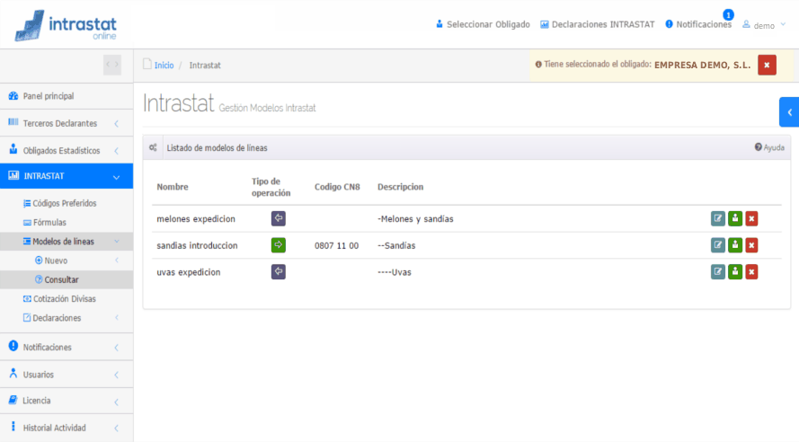
Task: Collapse the INTRASTAT sidebar section
Action: click(x=67, y=176)
